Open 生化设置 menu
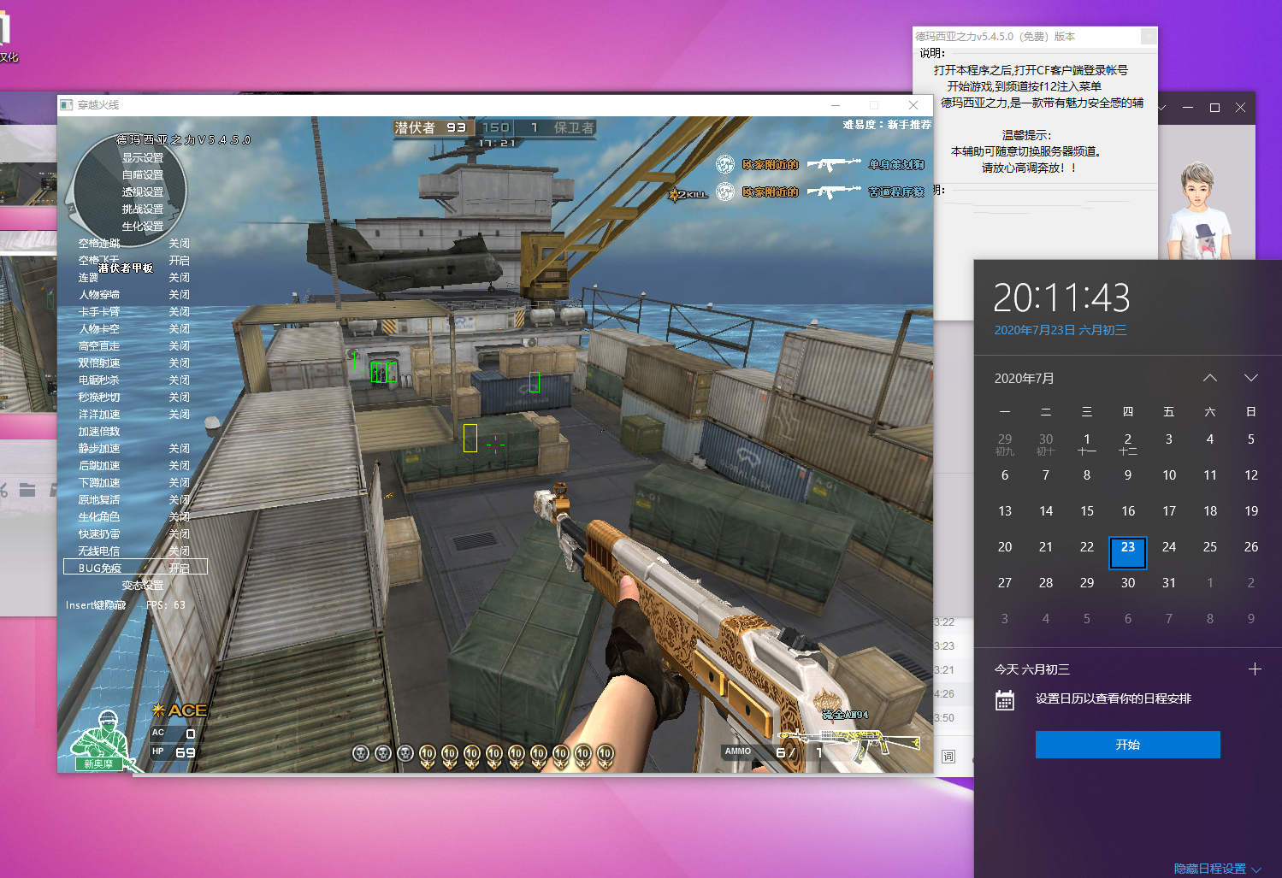1282x878 pixels. (x=142, y=227)
